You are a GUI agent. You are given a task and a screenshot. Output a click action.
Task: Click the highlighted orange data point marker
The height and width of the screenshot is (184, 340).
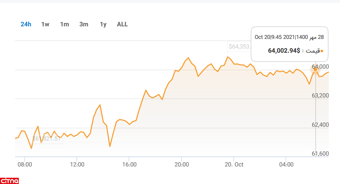[x=315, y=69]
